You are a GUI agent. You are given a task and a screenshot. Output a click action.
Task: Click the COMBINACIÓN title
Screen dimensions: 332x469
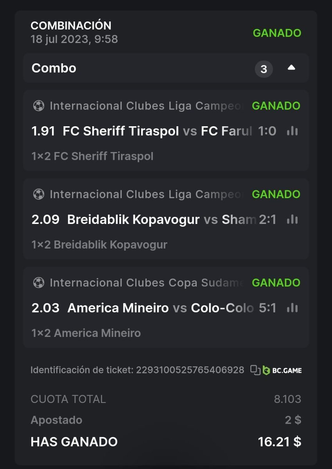coord(71,26)
